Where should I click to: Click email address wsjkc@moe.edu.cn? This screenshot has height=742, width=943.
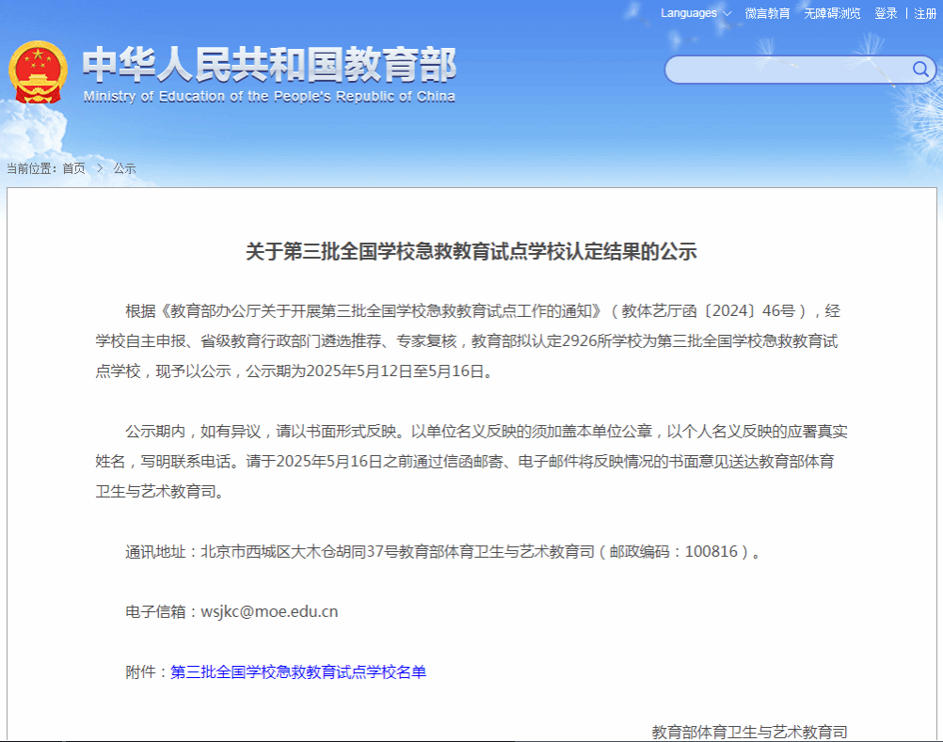pyautogui.click(x=269, y=611)
